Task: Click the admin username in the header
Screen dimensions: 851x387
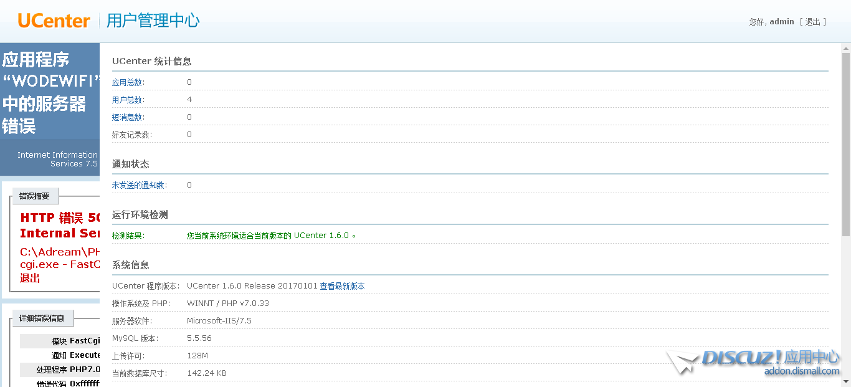Action: pos(782,22)
